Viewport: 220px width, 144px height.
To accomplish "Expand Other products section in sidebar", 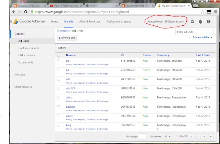I will tap(23, 87).
